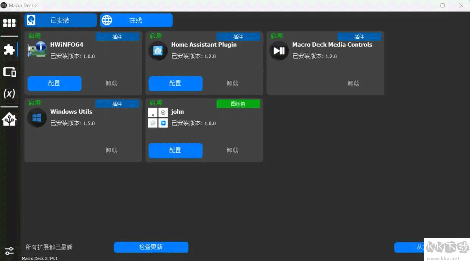Click 已安装版本: 1.0.0 under HWiNFO64

click(x=73, y=56)
